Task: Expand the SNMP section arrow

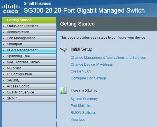Action: point(4,98)
